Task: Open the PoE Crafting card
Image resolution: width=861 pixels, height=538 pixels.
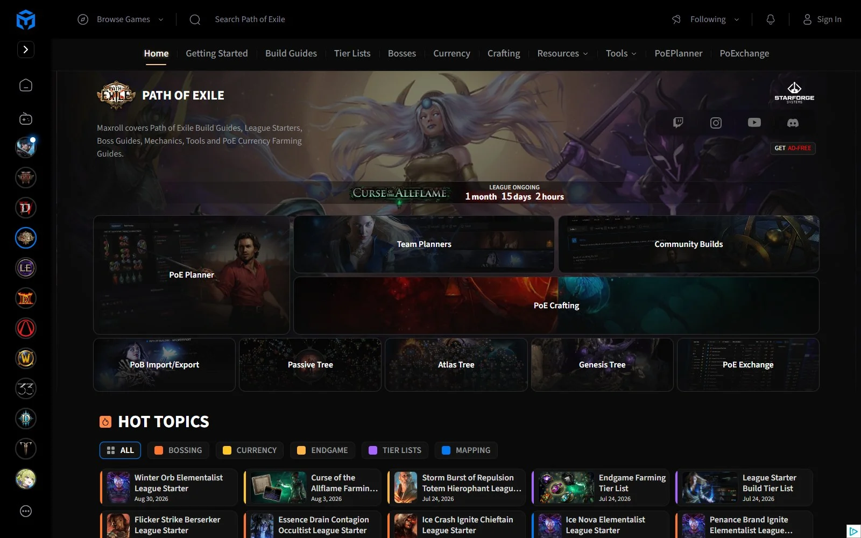Action: (x=556, y=306)
